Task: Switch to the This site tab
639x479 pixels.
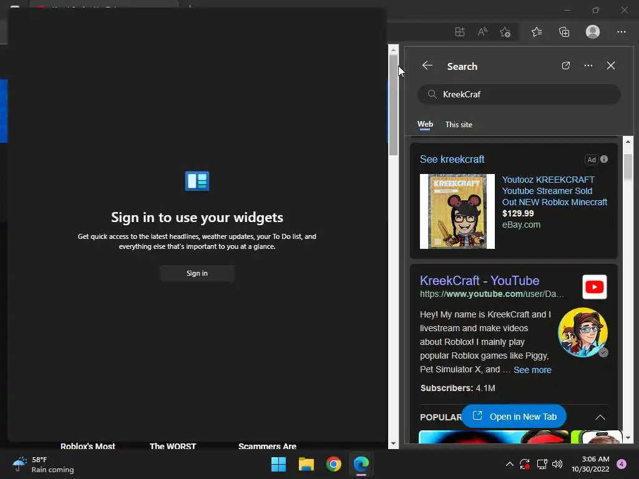Action: coord(459,125)
